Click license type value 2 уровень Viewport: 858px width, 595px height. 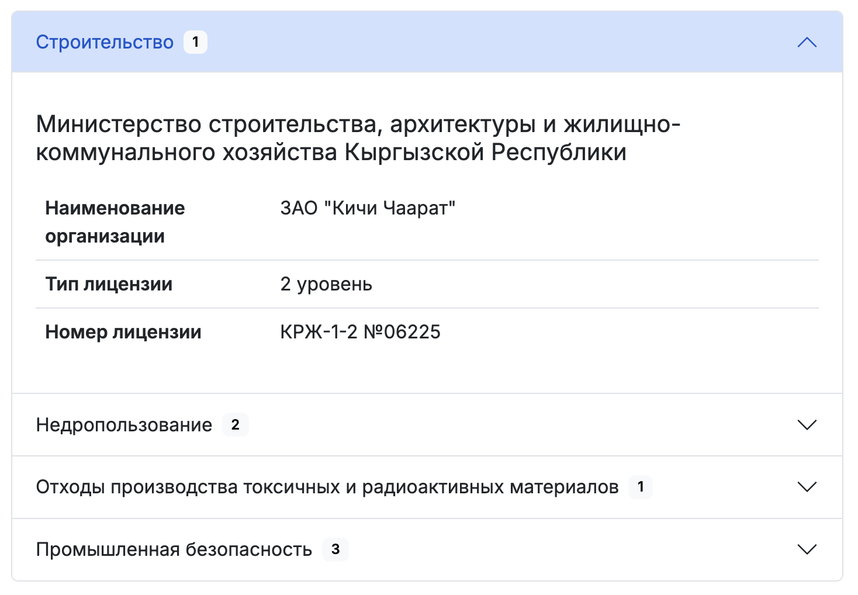point(326,285)
